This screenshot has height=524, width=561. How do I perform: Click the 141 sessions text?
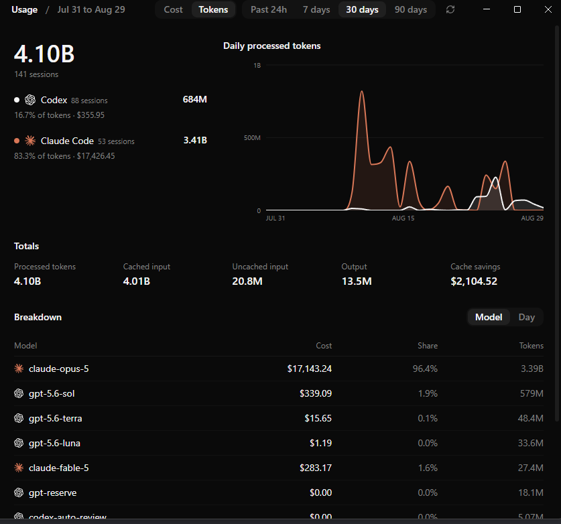[36, 74]
